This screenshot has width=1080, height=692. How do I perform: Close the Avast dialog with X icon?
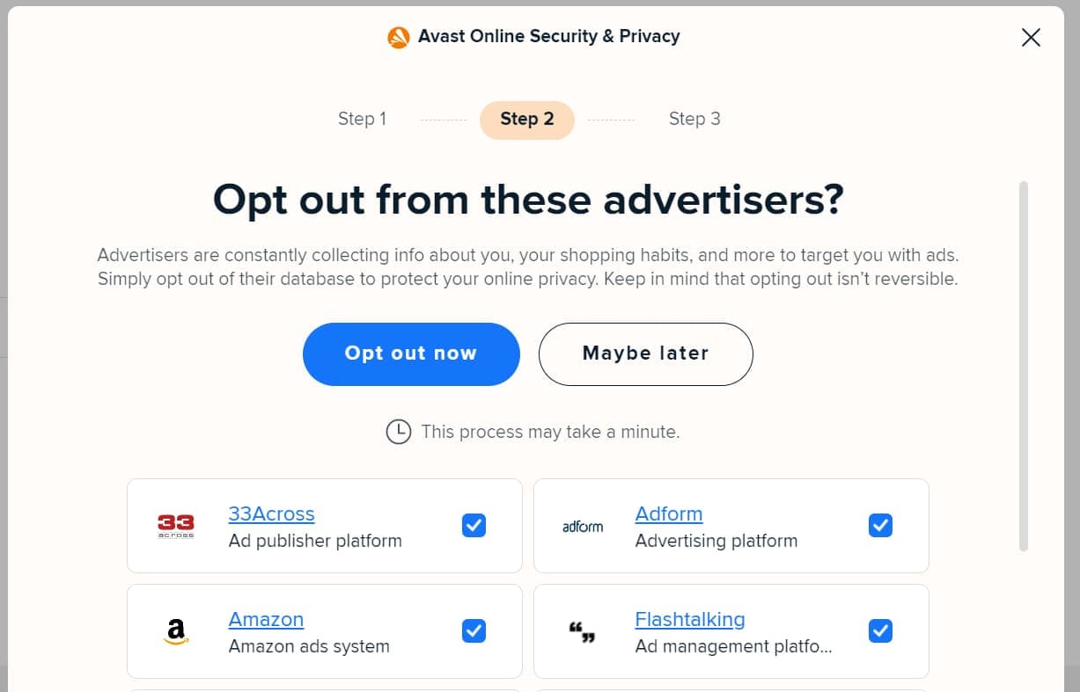(1031, 37)
